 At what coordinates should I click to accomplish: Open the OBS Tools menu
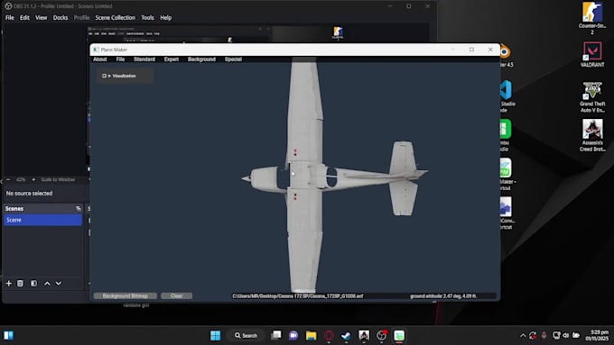click(147, 18)
